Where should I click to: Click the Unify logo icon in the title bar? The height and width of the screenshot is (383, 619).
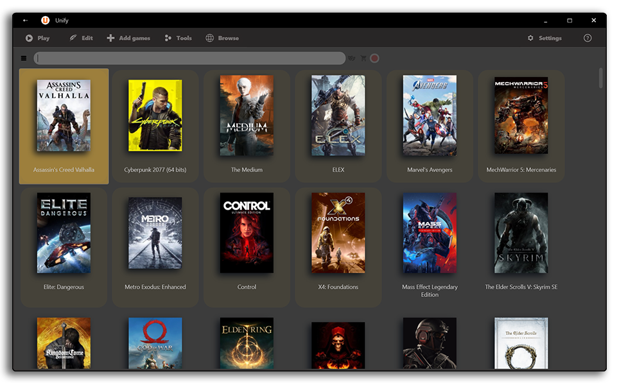[x=46, y=20]
